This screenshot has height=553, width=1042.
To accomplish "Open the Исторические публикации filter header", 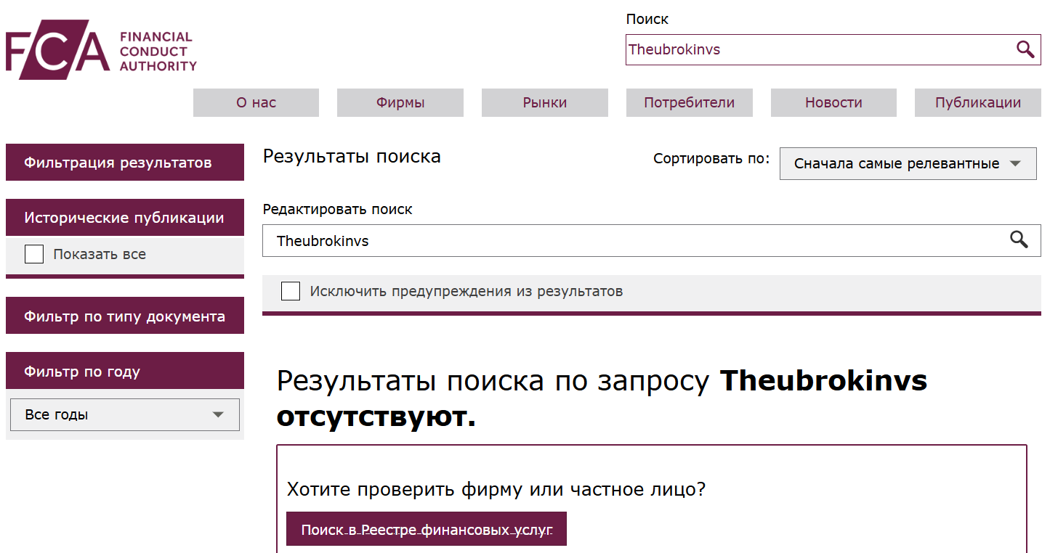I will pos(124,217).
